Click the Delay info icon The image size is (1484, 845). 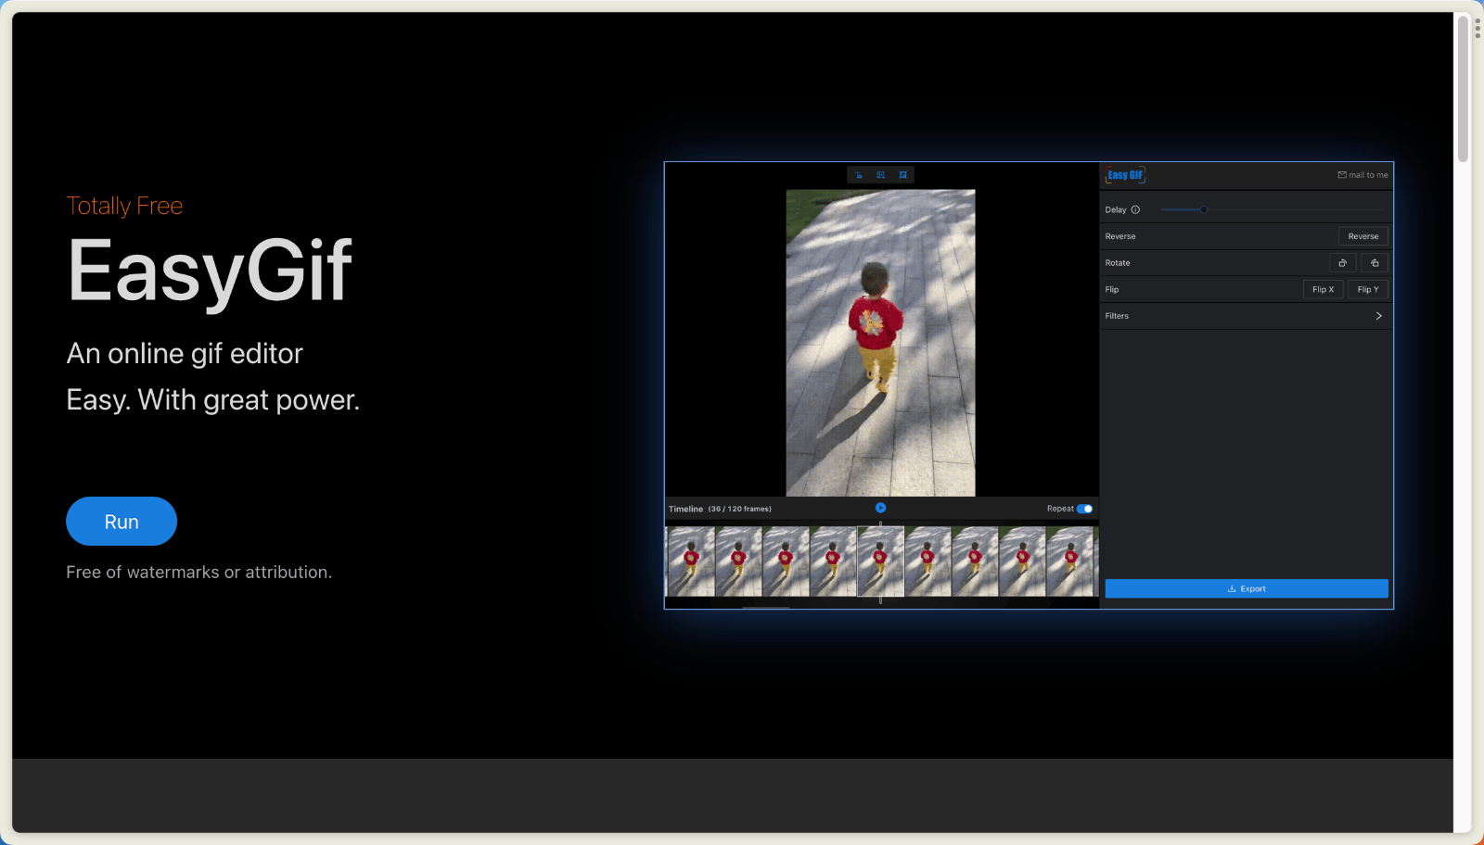tap(1135, 209)
